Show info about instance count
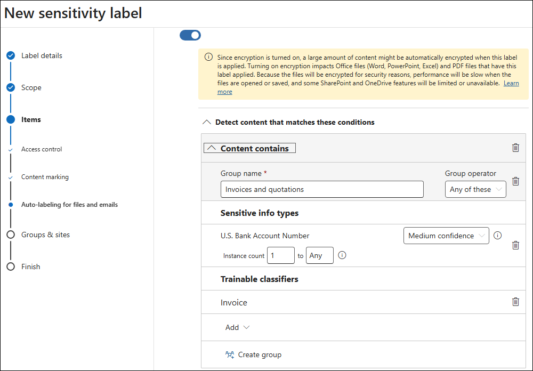The image size is (533, 371). coord(342,255)
